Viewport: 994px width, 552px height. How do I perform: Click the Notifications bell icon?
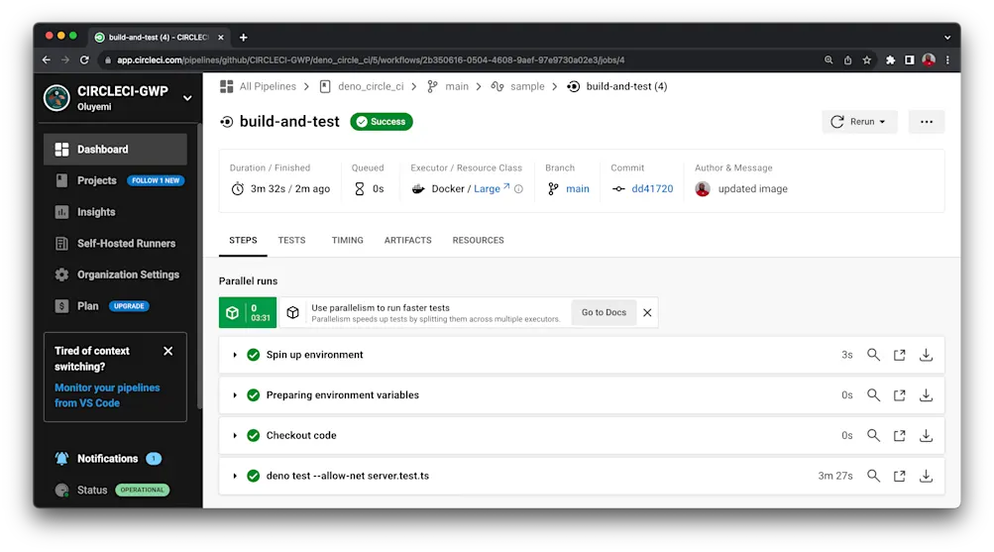(61, 458)
